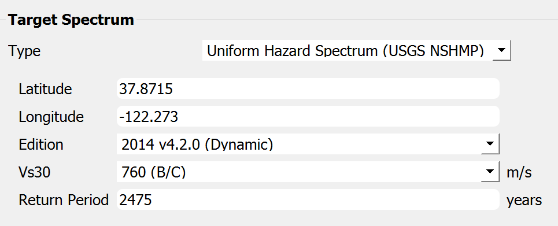Viewport: 558px width, 226px height.
Task: Open the Vs30 dropdown arrow
Action: point(490,172)
